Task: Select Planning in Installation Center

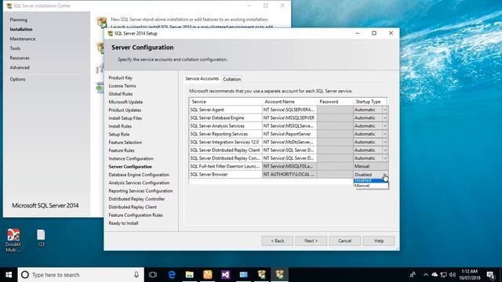Action: (x=18, y=20)
